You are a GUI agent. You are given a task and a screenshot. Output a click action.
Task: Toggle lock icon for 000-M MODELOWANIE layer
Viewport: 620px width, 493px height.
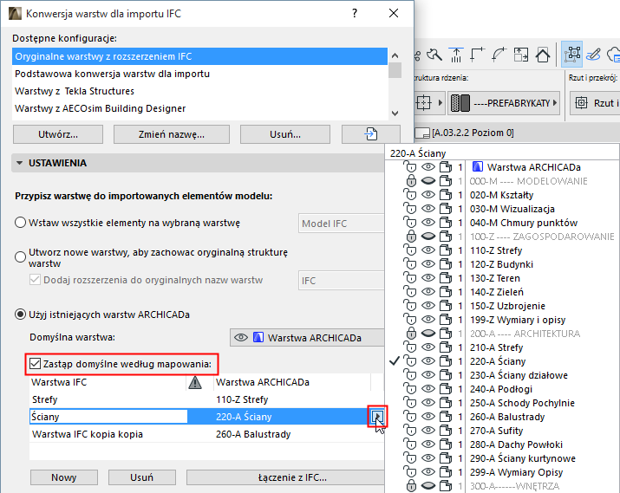[411, 181]
